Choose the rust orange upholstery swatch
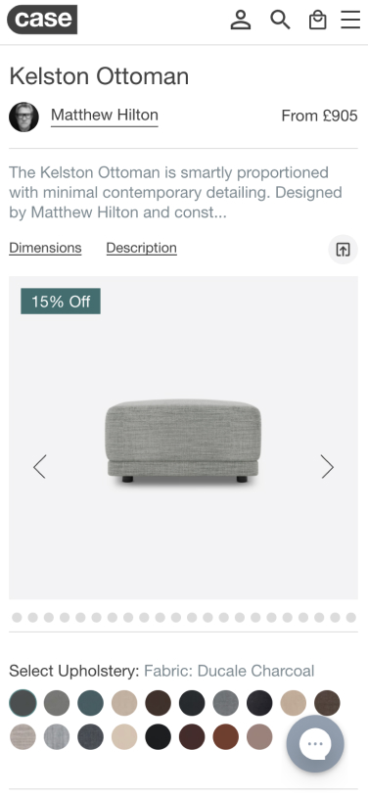Screen dimensions: 368x796 point(226,736)
